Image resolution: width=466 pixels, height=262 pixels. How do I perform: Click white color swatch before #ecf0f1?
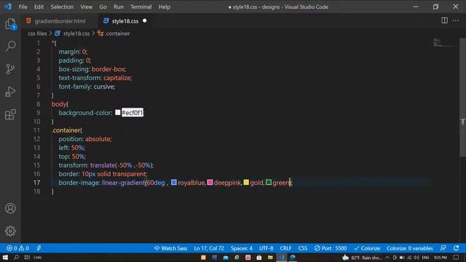pos(118,112)
